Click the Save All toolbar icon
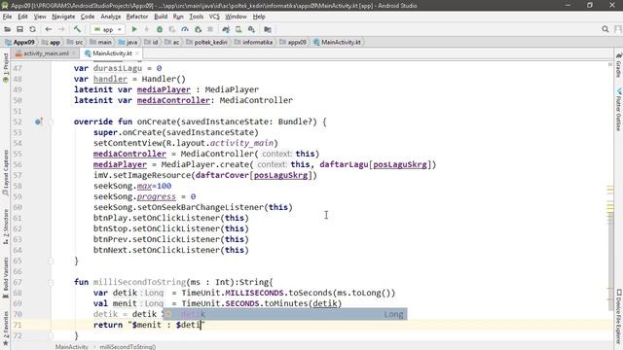 tap(19, 29)
